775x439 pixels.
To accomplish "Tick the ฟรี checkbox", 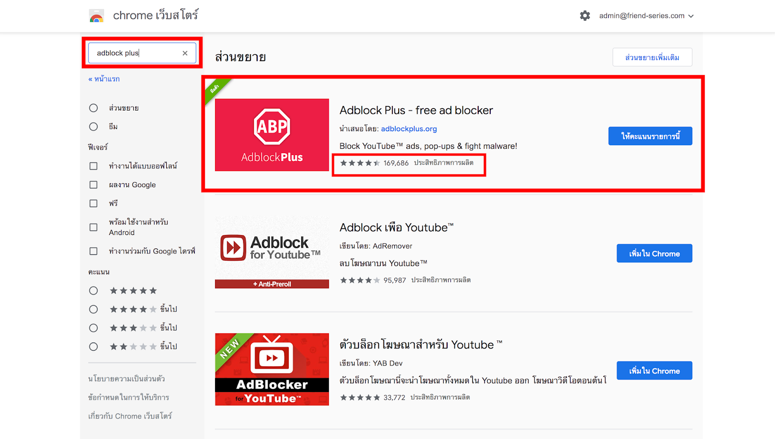I will (x=93, y=204).
